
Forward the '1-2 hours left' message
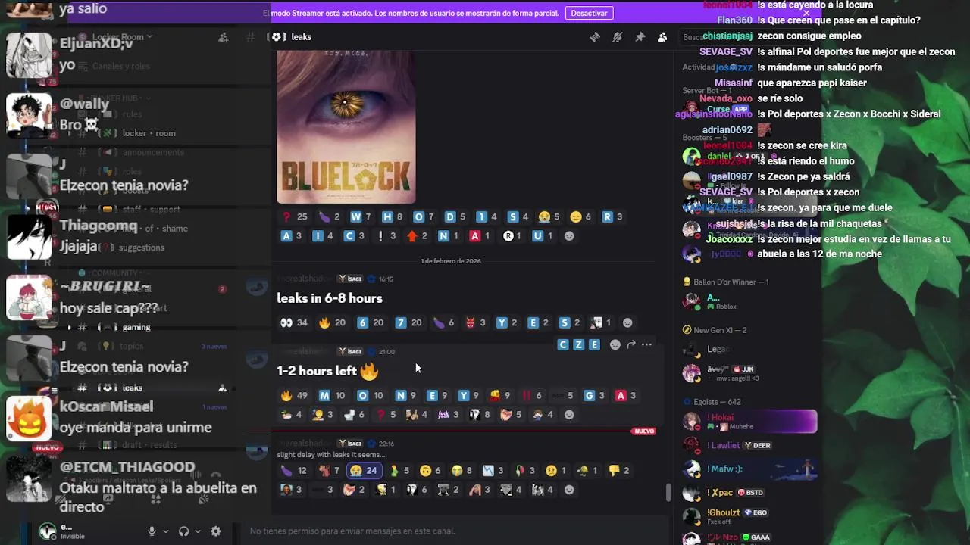tap(630, 344)
